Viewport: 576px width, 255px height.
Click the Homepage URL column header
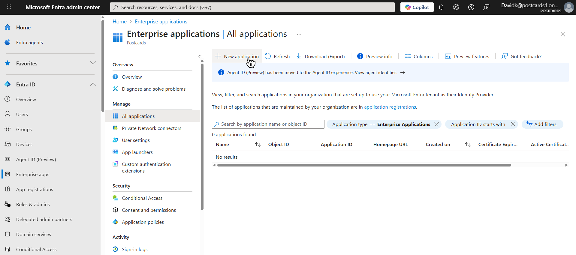pos(391,145)
